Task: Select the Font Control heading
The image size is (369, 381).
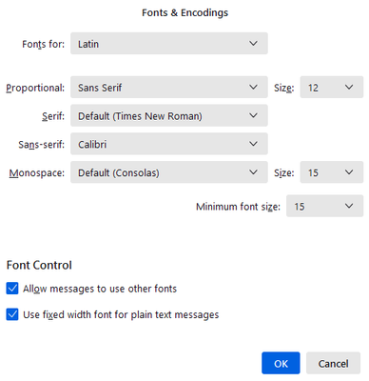Action: (x=39, y=265)
